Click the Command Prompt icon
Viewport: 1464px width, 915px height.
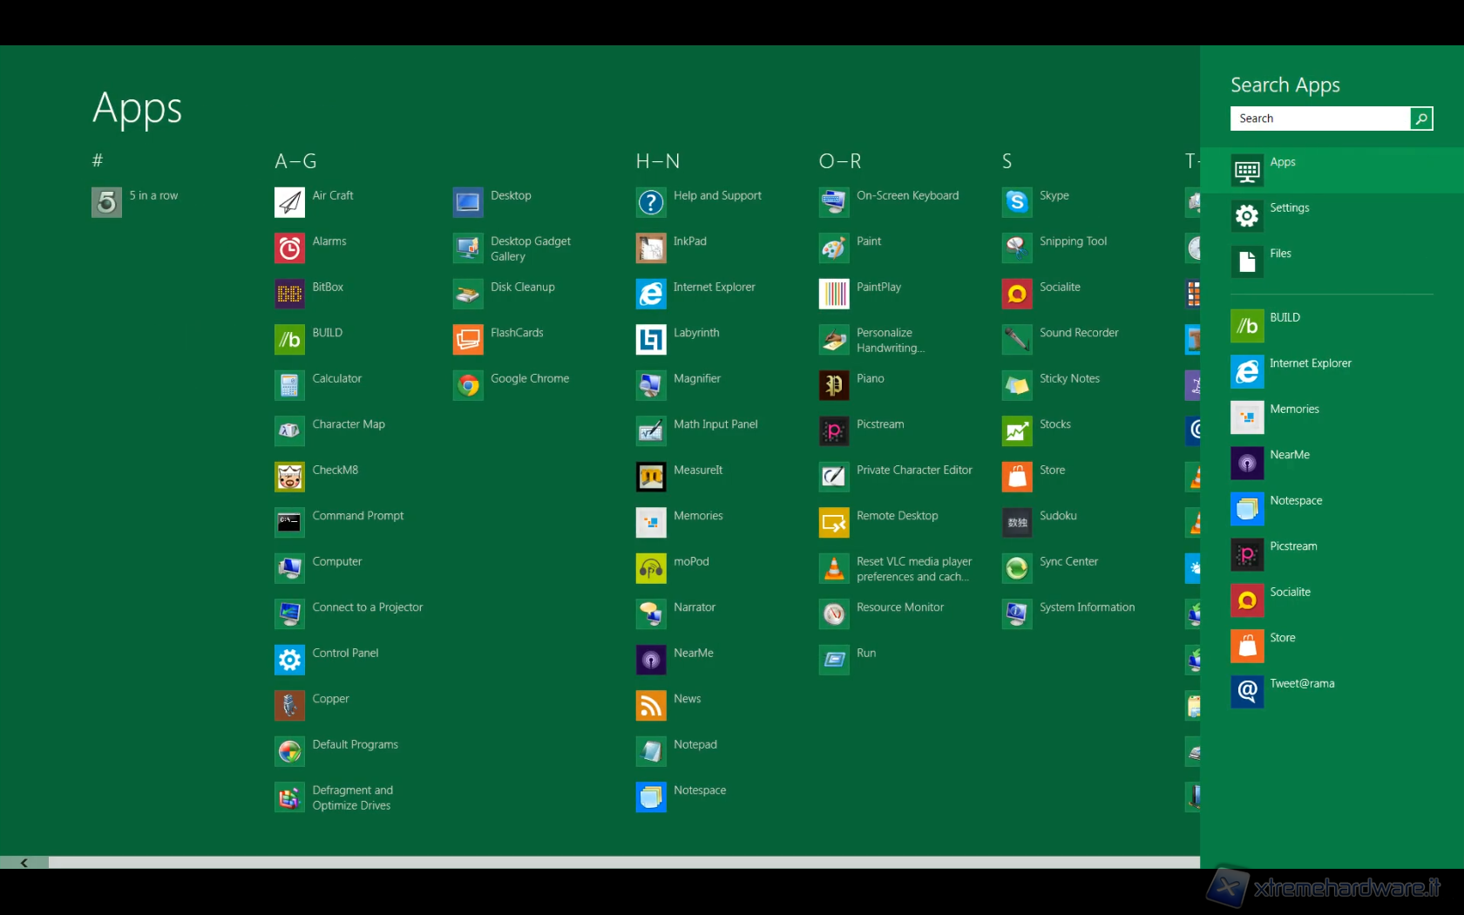(x=289, y=523)
